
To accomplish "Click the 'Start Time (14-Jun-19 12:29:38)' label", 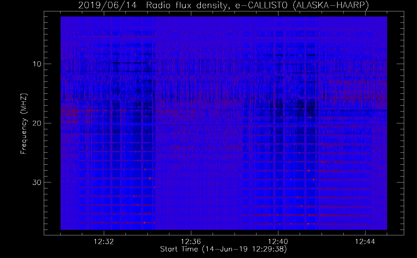I will (x=223, y=249).
